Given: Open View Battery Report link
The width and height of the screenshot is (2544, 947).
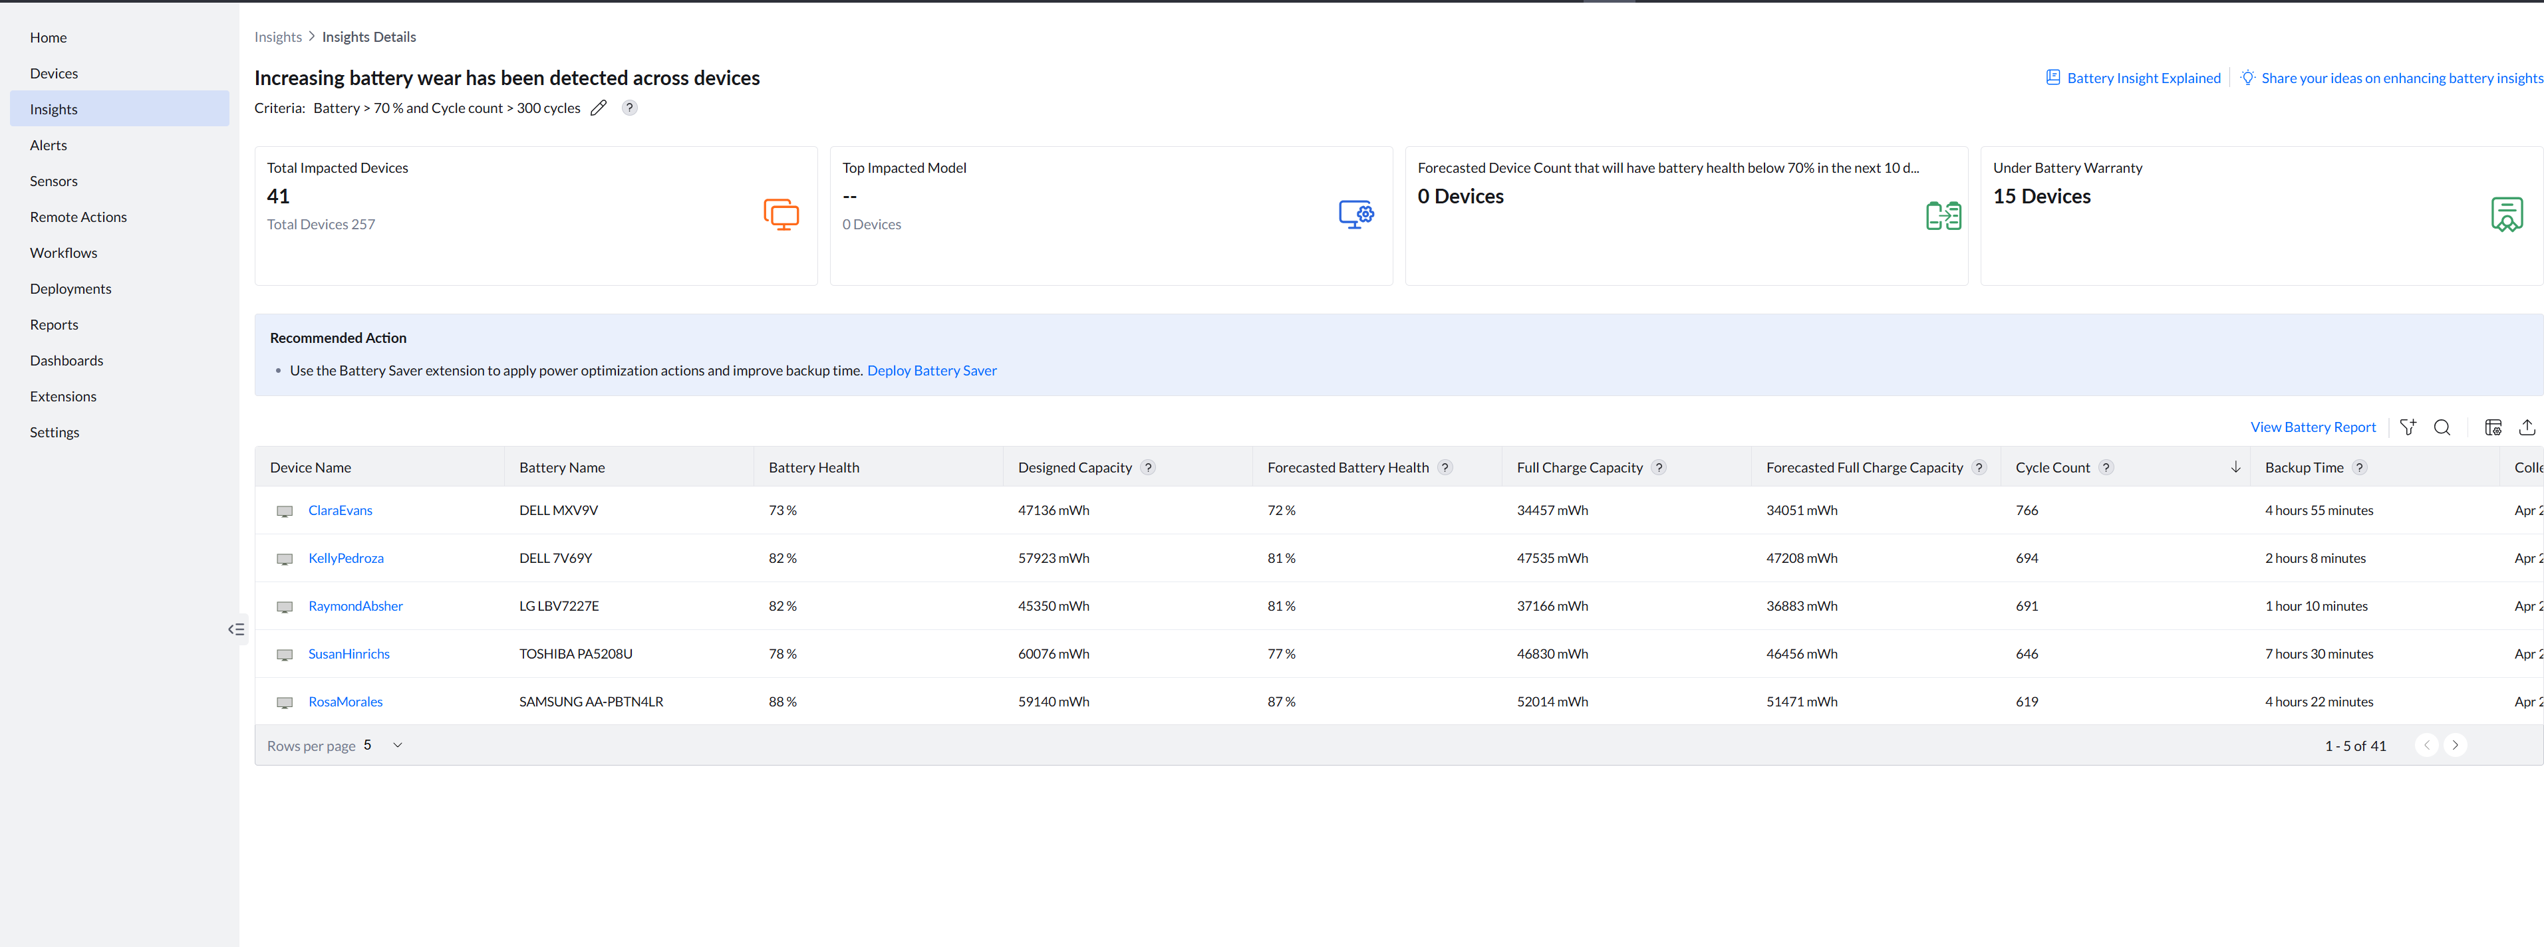Looking at the screenshot, I should click(x=2312, y=427).
